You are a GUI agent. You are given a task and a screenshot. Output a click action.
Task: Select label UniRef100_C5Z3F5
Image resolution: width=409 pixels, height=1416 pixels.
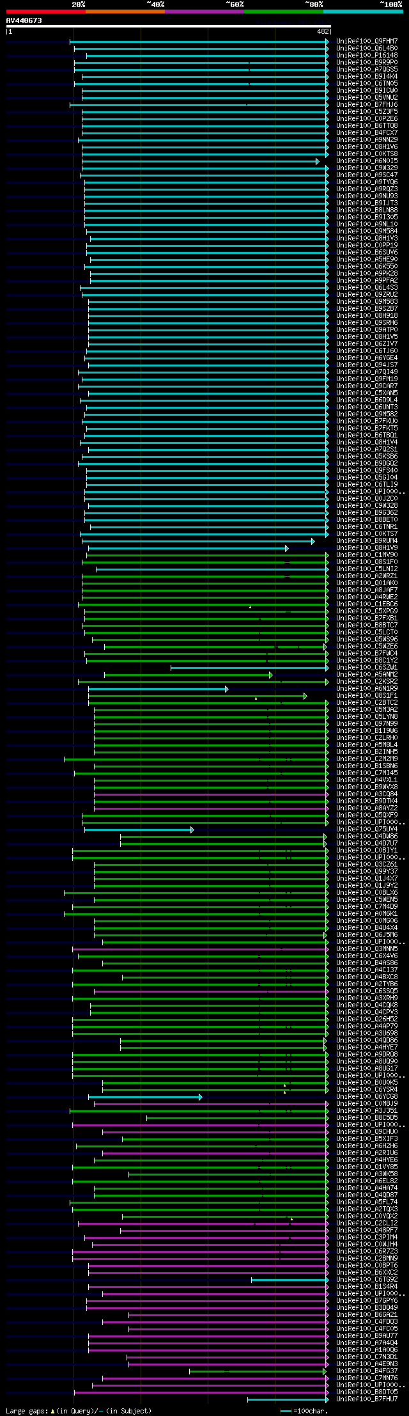(367, 111)
